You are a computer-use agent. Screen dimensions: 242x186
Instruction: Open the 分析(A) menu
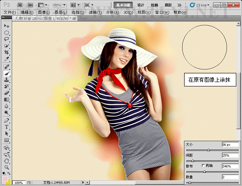click(112, 12)
